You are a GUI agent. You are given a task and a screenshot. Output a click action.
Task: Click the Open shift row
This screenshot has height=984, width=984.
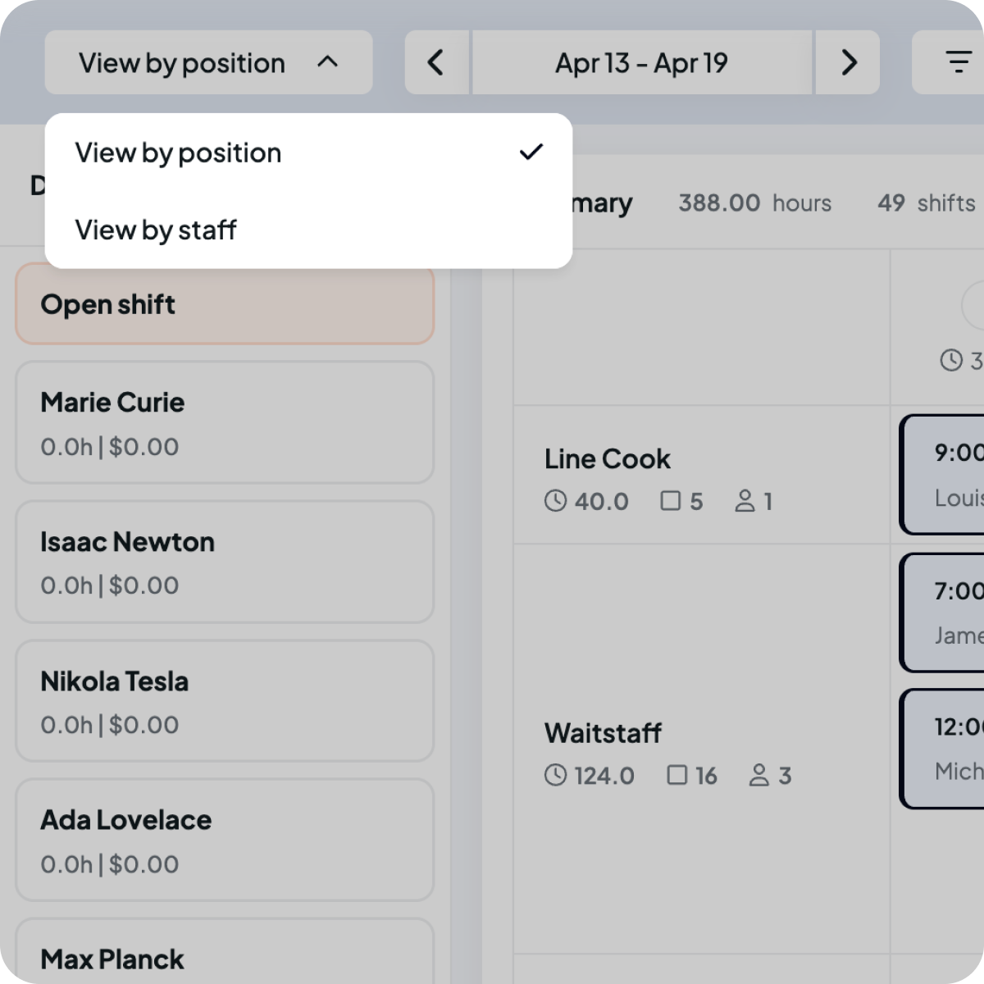click(224, 304)
